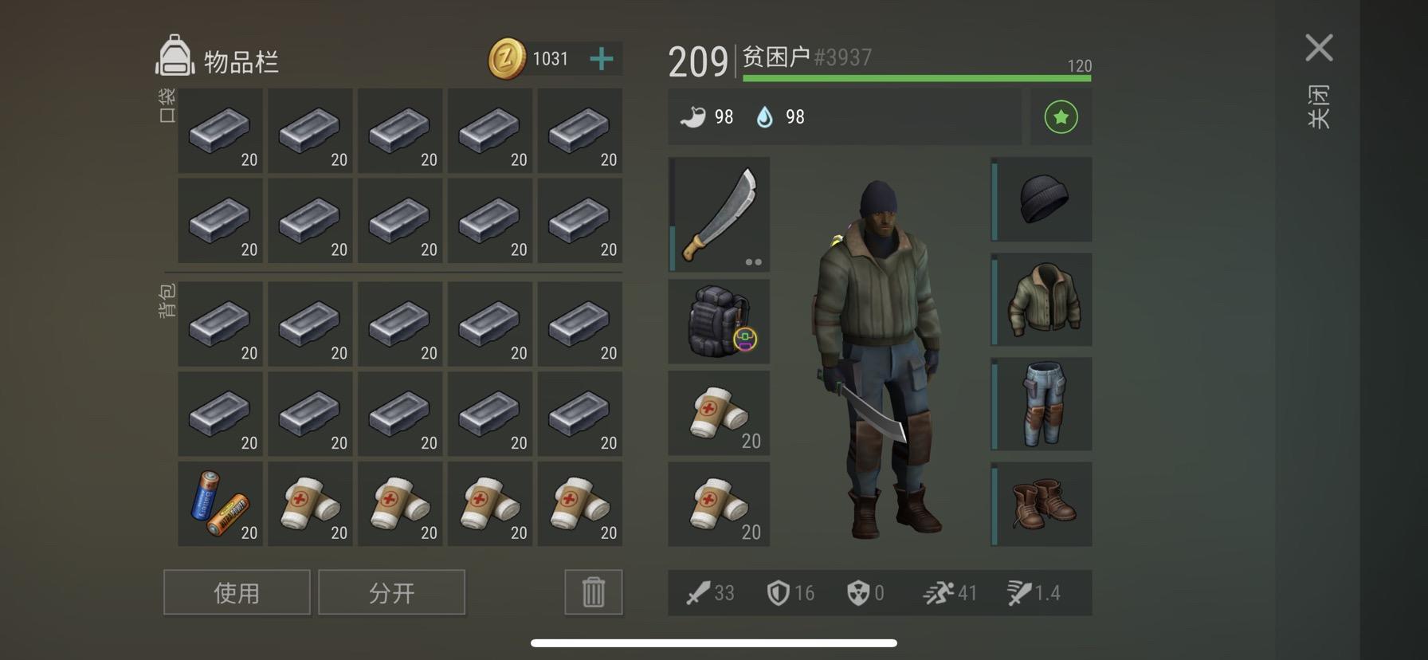Tap the gold coin balance icon
Screen dimensions: 1428x660
pos(507,59)
